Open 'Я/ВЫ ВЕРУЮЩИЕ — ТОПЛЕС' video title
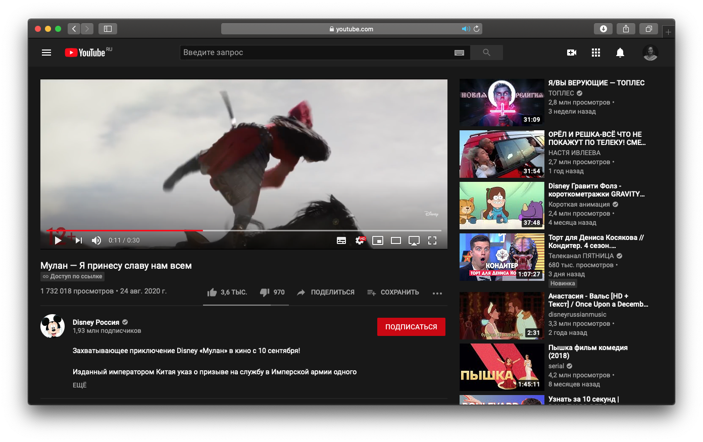 point(596,83)
